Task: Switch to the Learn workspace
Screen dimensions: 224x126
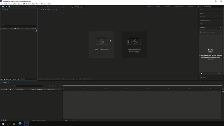Action: 158,6
